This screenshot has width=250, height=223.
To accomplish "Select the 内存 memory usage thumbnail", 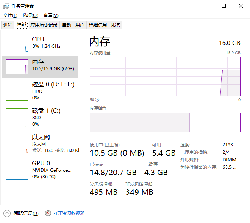I will pos(17,67).
